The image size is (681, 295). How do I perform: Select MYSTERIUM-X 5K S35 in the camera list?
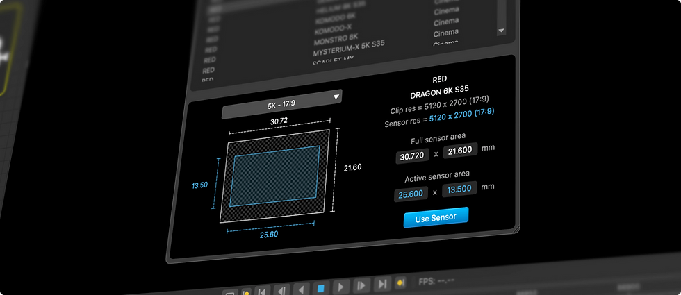(349, 48)
